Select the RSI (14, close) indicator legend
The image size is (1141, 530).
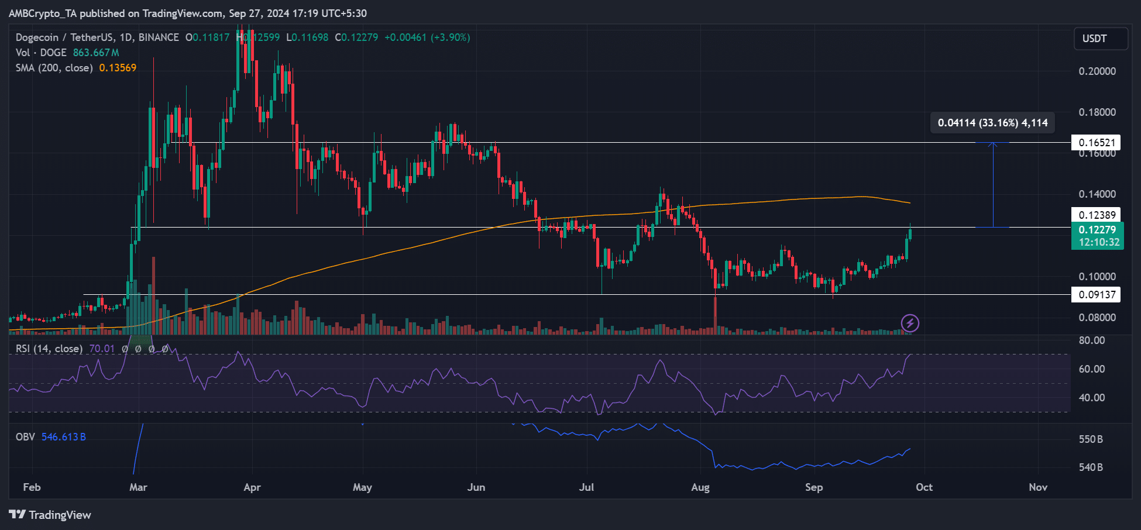[x=49, y=349]
